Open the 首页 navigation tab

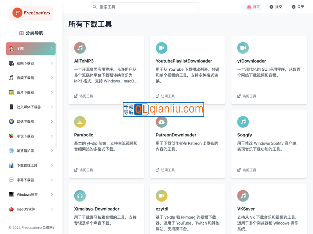click(253, 7)
